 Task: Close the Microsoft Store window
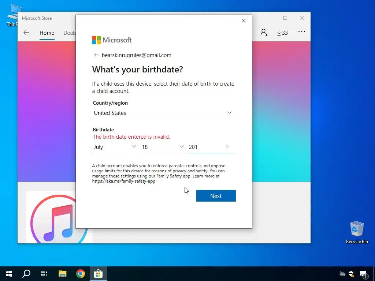point(302,18)
